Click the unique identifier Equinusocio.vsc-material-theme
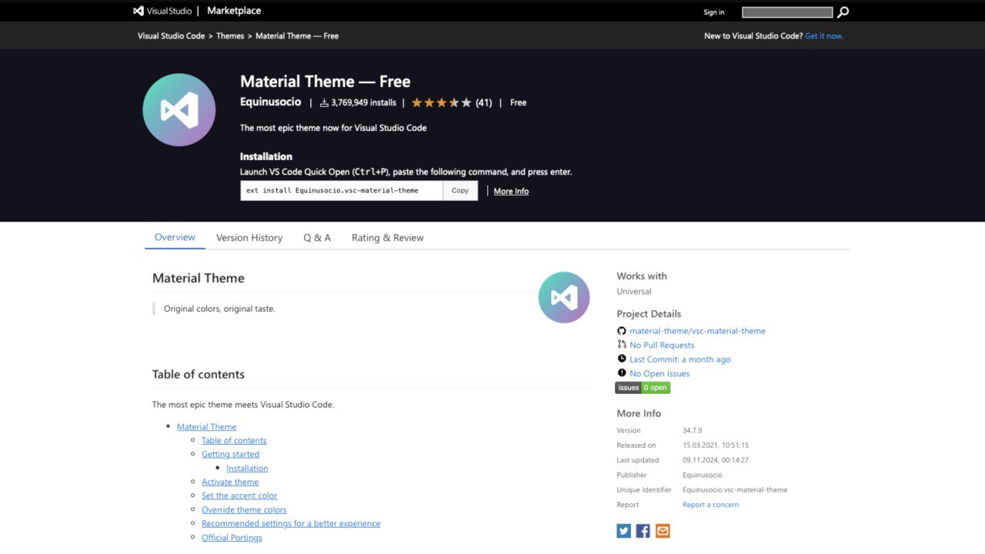 pos(735,490)
